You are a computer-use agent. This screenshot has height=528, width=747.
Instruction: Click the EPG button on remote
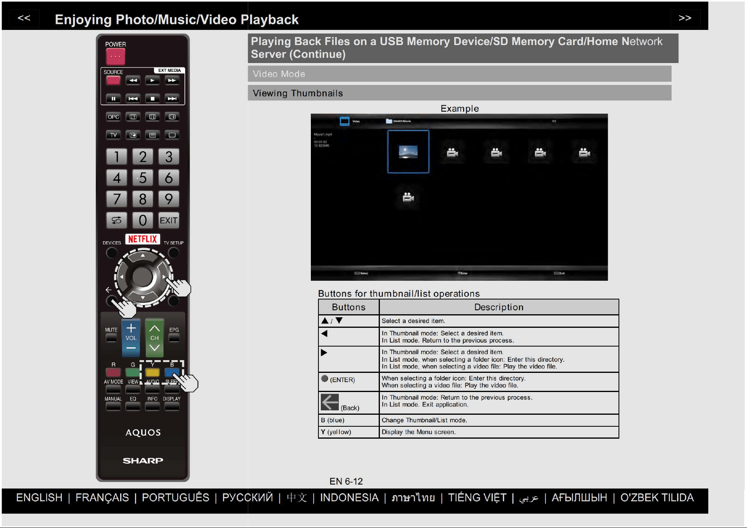(174, 338)
